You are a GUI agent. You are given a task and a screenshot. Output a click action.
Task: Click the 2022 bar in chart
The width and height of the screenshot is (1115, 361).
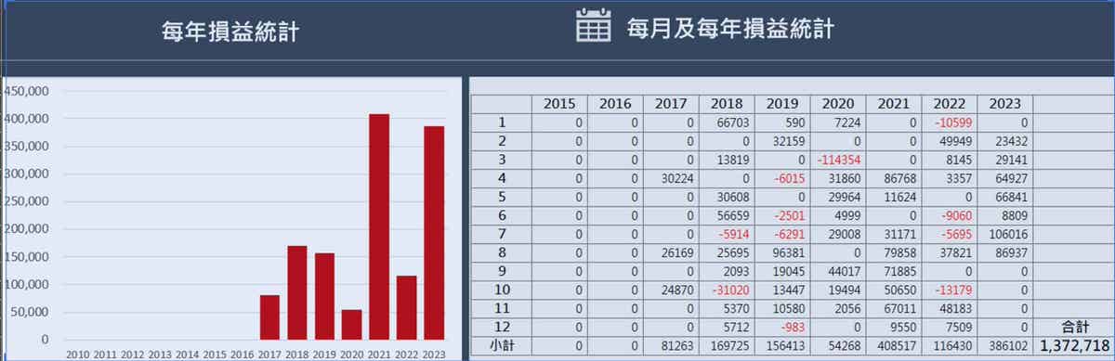[406, 308]
